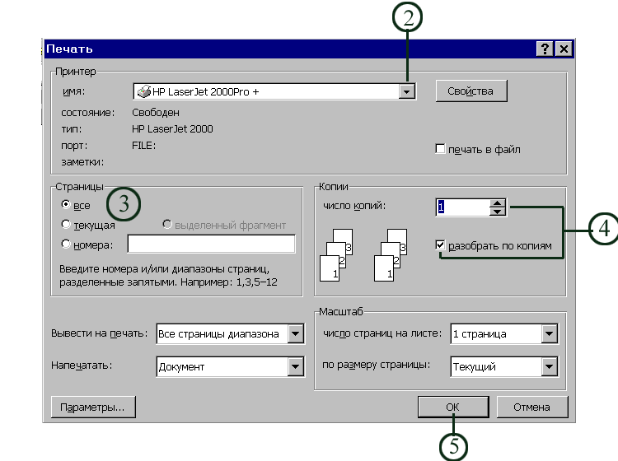Click the Отмена button
The image size is (618, 461).
(x=532, y=407)
